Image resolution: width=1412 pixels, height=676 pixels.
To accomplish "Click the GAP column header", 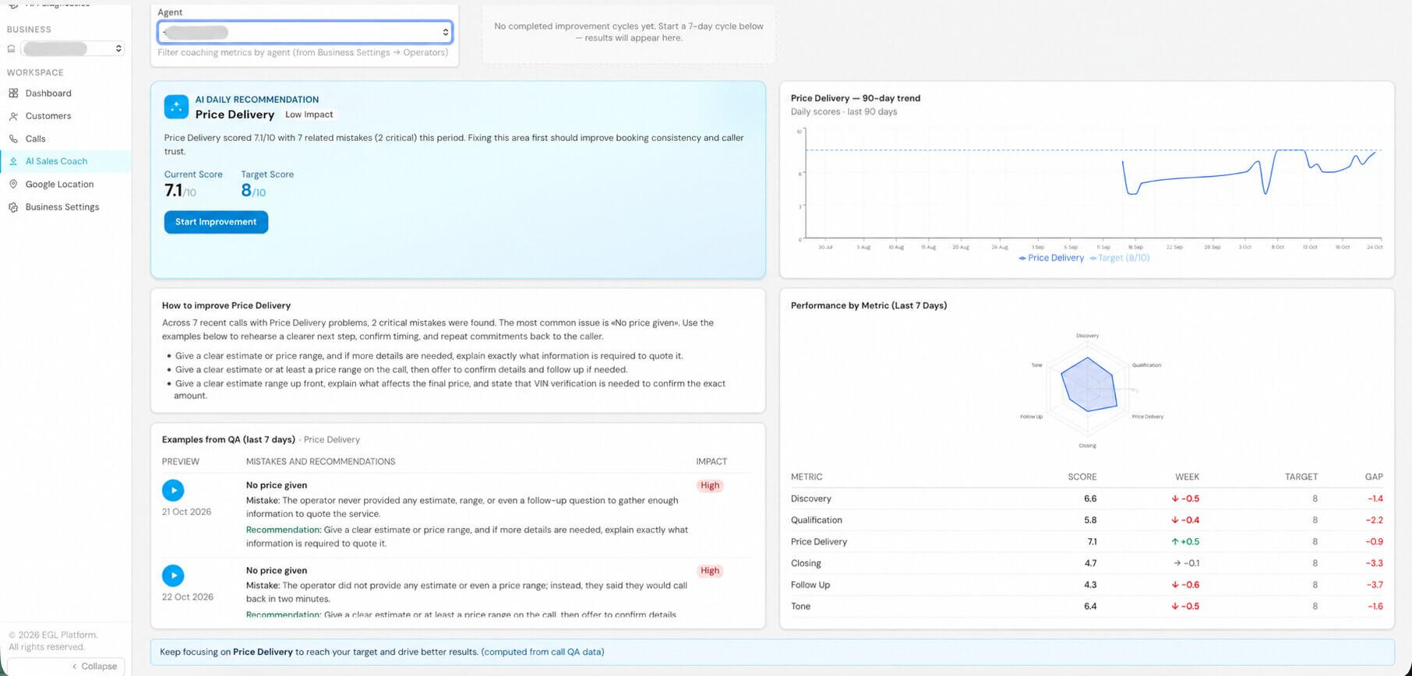I will [x=1374, y=477].
